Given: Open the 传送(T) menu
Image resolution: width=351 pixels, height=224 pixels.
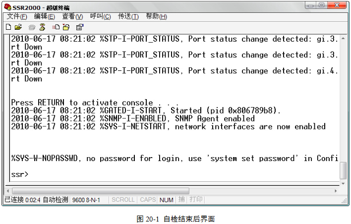Looking at the screenshot, I should point(128,16).
